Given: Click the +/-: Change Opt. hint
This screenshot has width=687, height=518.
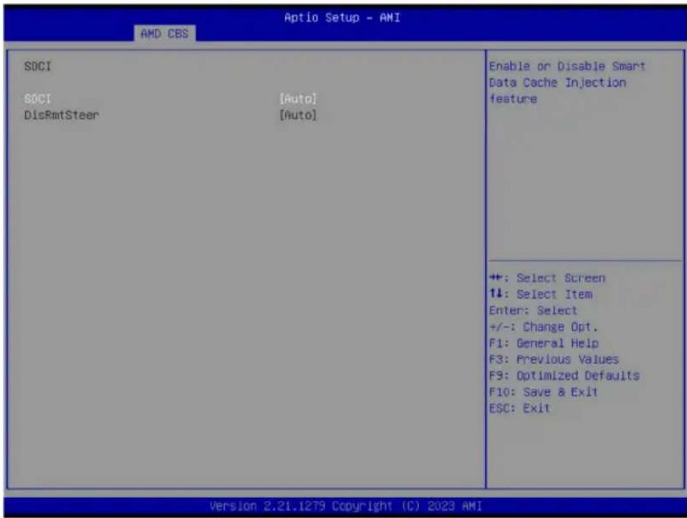Looking at the screenshot, I should 543,327.
